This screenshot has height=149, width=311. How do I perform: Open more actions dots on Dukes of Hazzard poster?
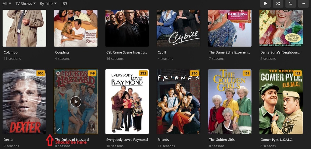pyautogui.click(x=93, y=130)
